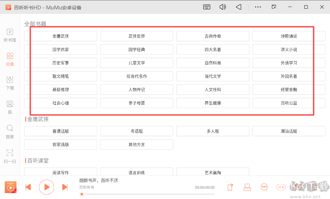Skip to the next track
The image size is (330, 199).
(65, 187)
